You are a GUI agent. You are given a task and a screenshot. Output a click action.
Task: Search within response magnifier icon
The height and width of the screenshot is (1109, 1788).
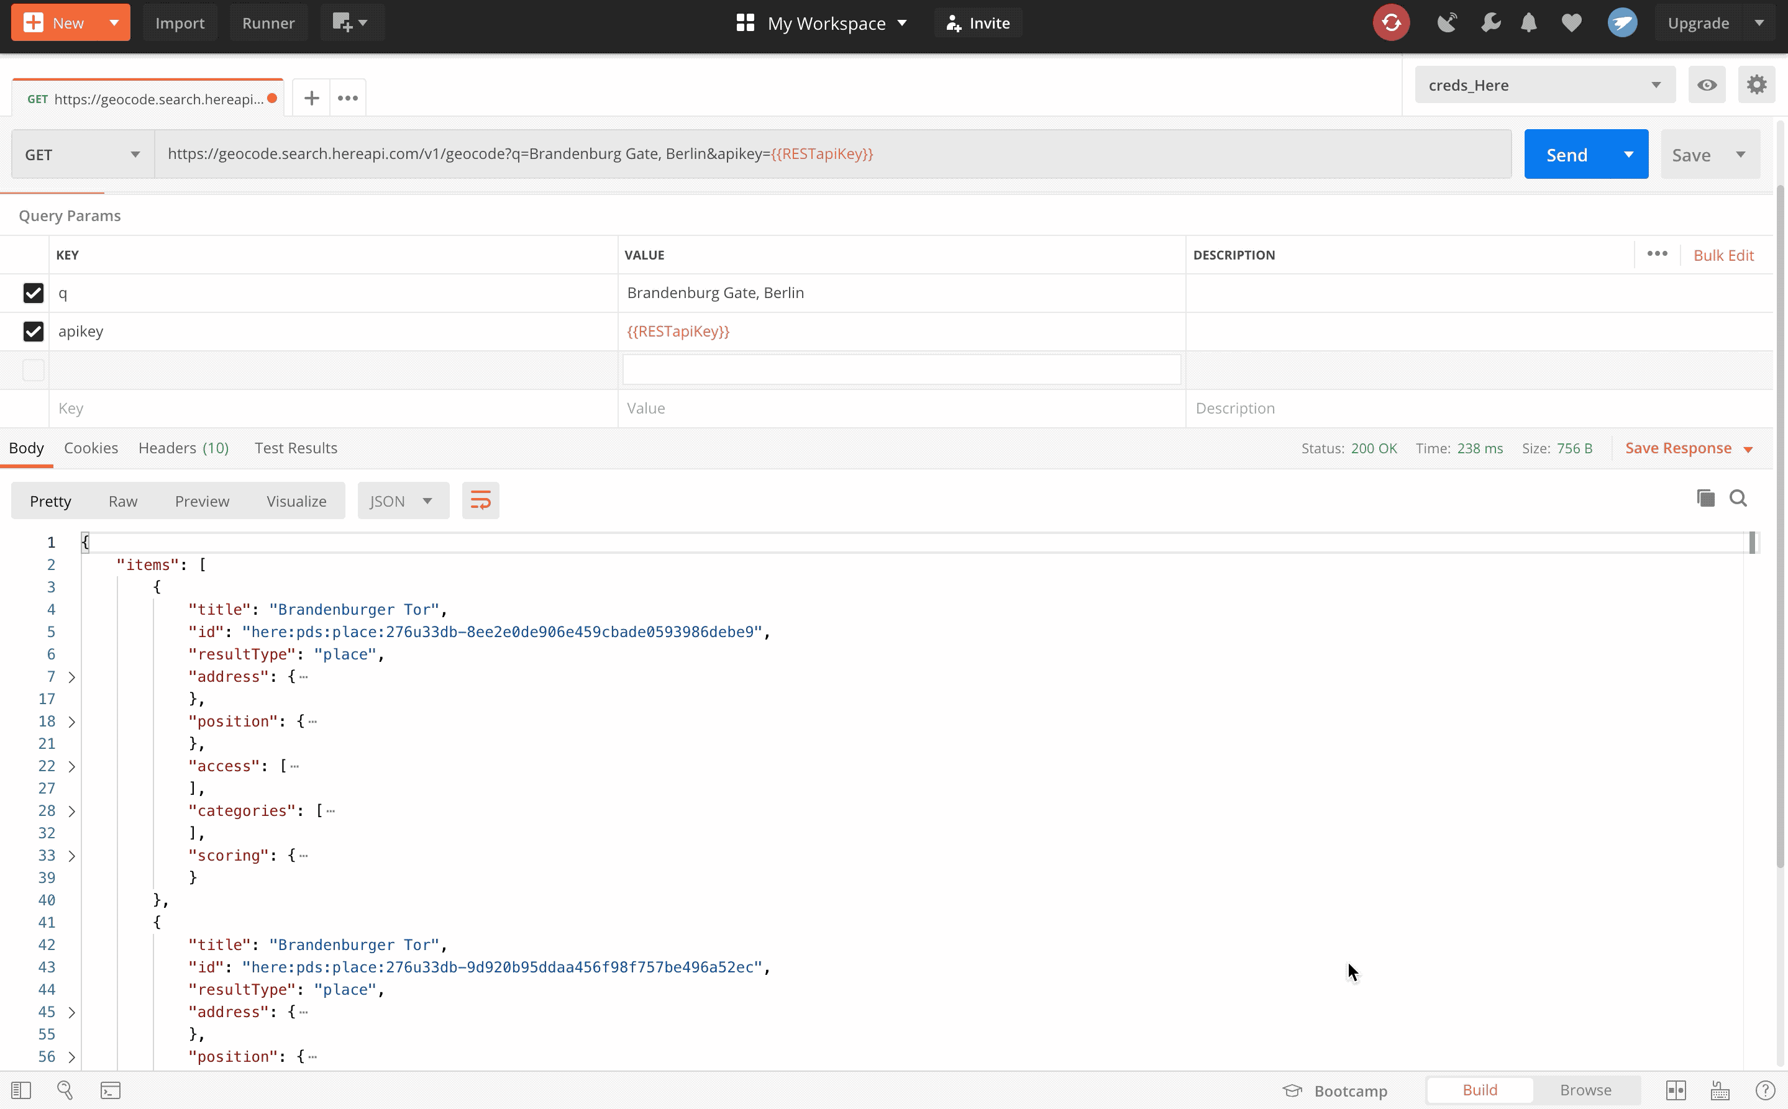click(x=1738, y=499)
